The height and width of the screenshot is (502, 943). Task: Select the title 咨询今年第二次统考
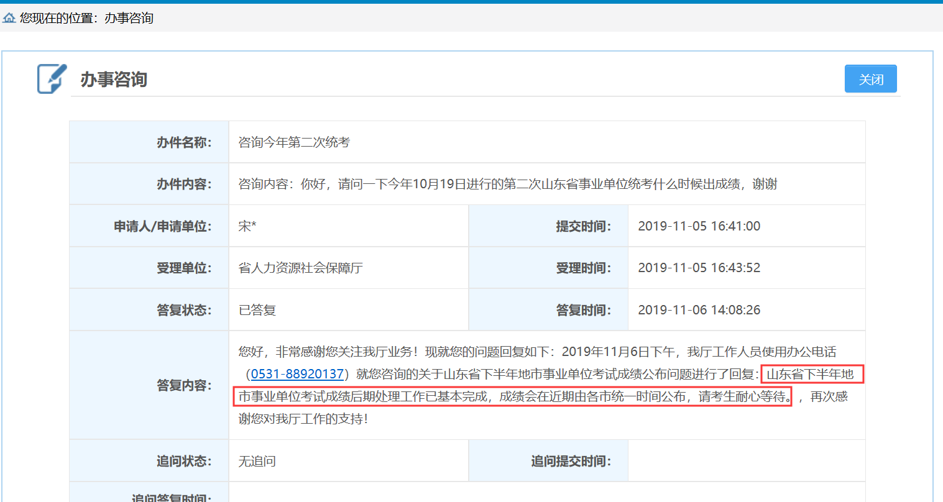click(294, 142)
